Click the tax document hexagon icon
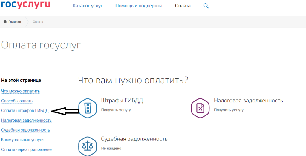 [x=200, y=108]
